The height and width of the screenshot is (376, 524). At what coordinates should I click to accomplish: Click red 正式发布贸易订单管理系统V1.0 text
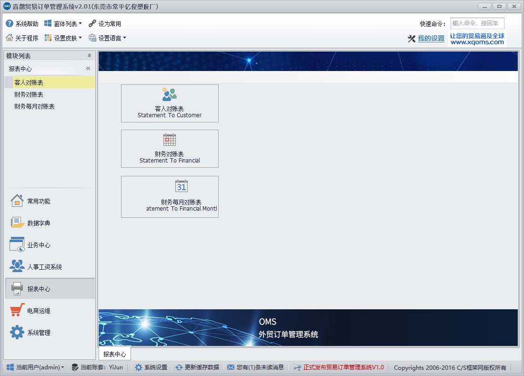pos(343,367)
